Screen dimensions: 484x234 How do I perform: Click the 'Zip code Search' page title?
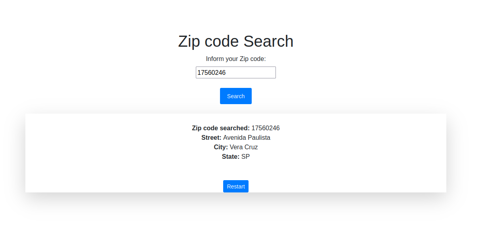coord(235,41)
